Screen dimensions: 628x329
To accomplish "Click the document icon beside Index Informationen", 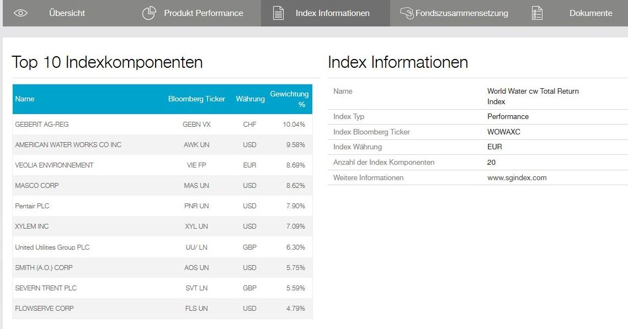I will click(x=279, y=13).
